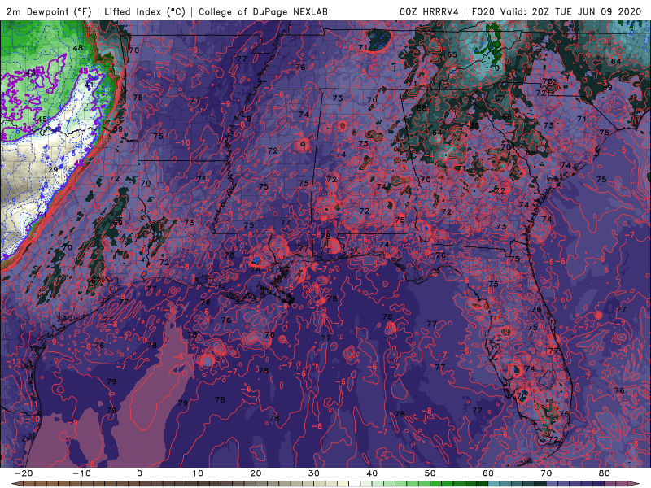The width and height of the screenshot is (651, 488).
Task: Click the 10 label on the color scale
Action: pyautogui.click(x=198, y=473)
